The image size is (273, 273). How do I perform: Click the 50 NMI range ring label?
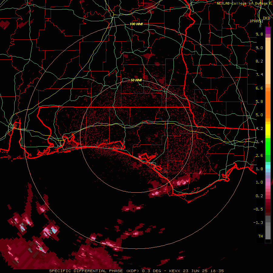[x=136, y=80]
